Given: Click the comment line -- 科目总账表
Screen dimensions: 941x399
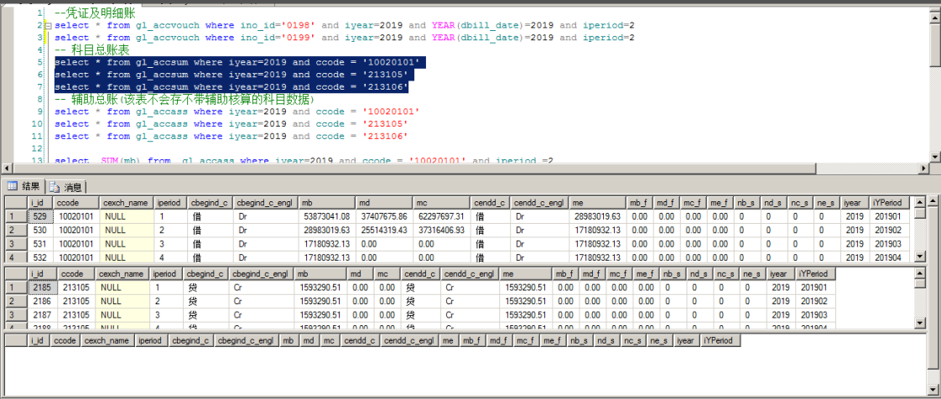Looking at the screenshot, I should (91, 49).
